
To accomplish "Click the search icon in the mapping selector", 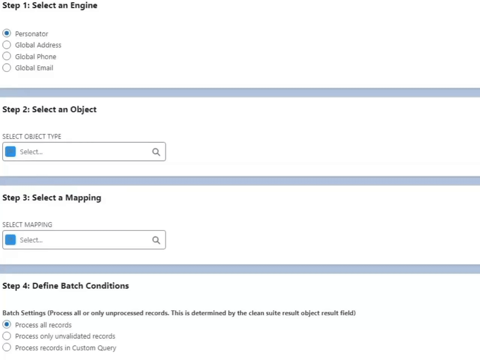I will click(156, 240).
